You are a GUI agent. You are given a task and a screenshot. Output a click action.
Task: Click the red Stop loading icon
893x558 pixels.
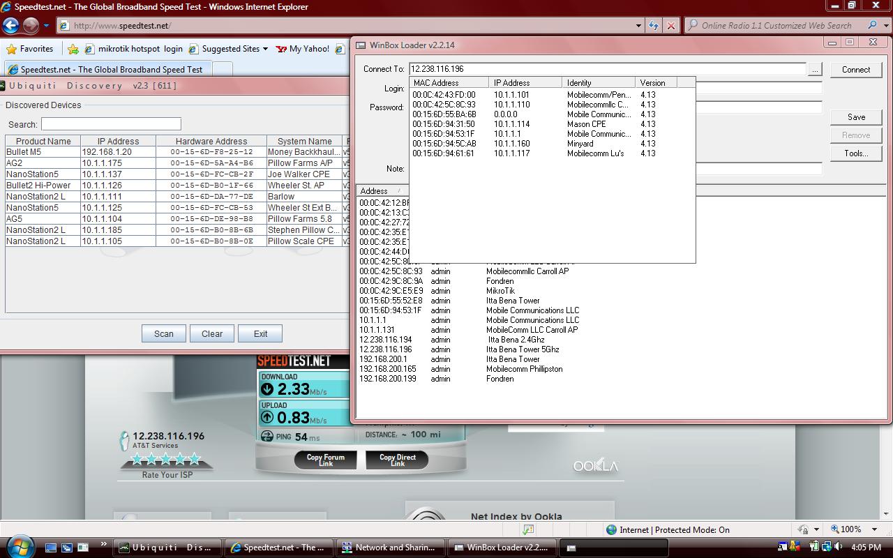coord(670,26)
